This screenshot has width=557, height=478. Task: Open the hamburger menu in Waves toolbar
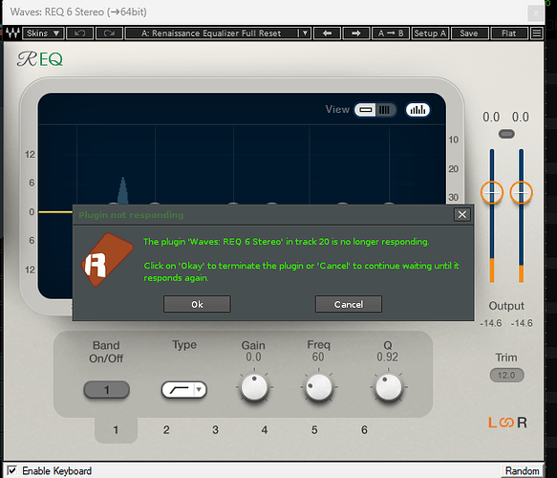click(x=537, y=33)
